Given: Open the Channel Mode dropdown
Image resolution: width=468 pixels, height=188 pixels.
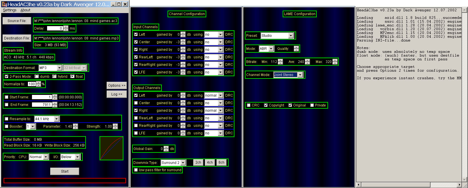Looking at the screenshot, I should [300, 75].
